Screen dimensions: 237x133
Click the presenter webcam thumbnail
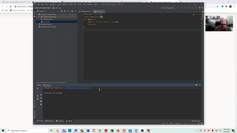tap(219, 24)
